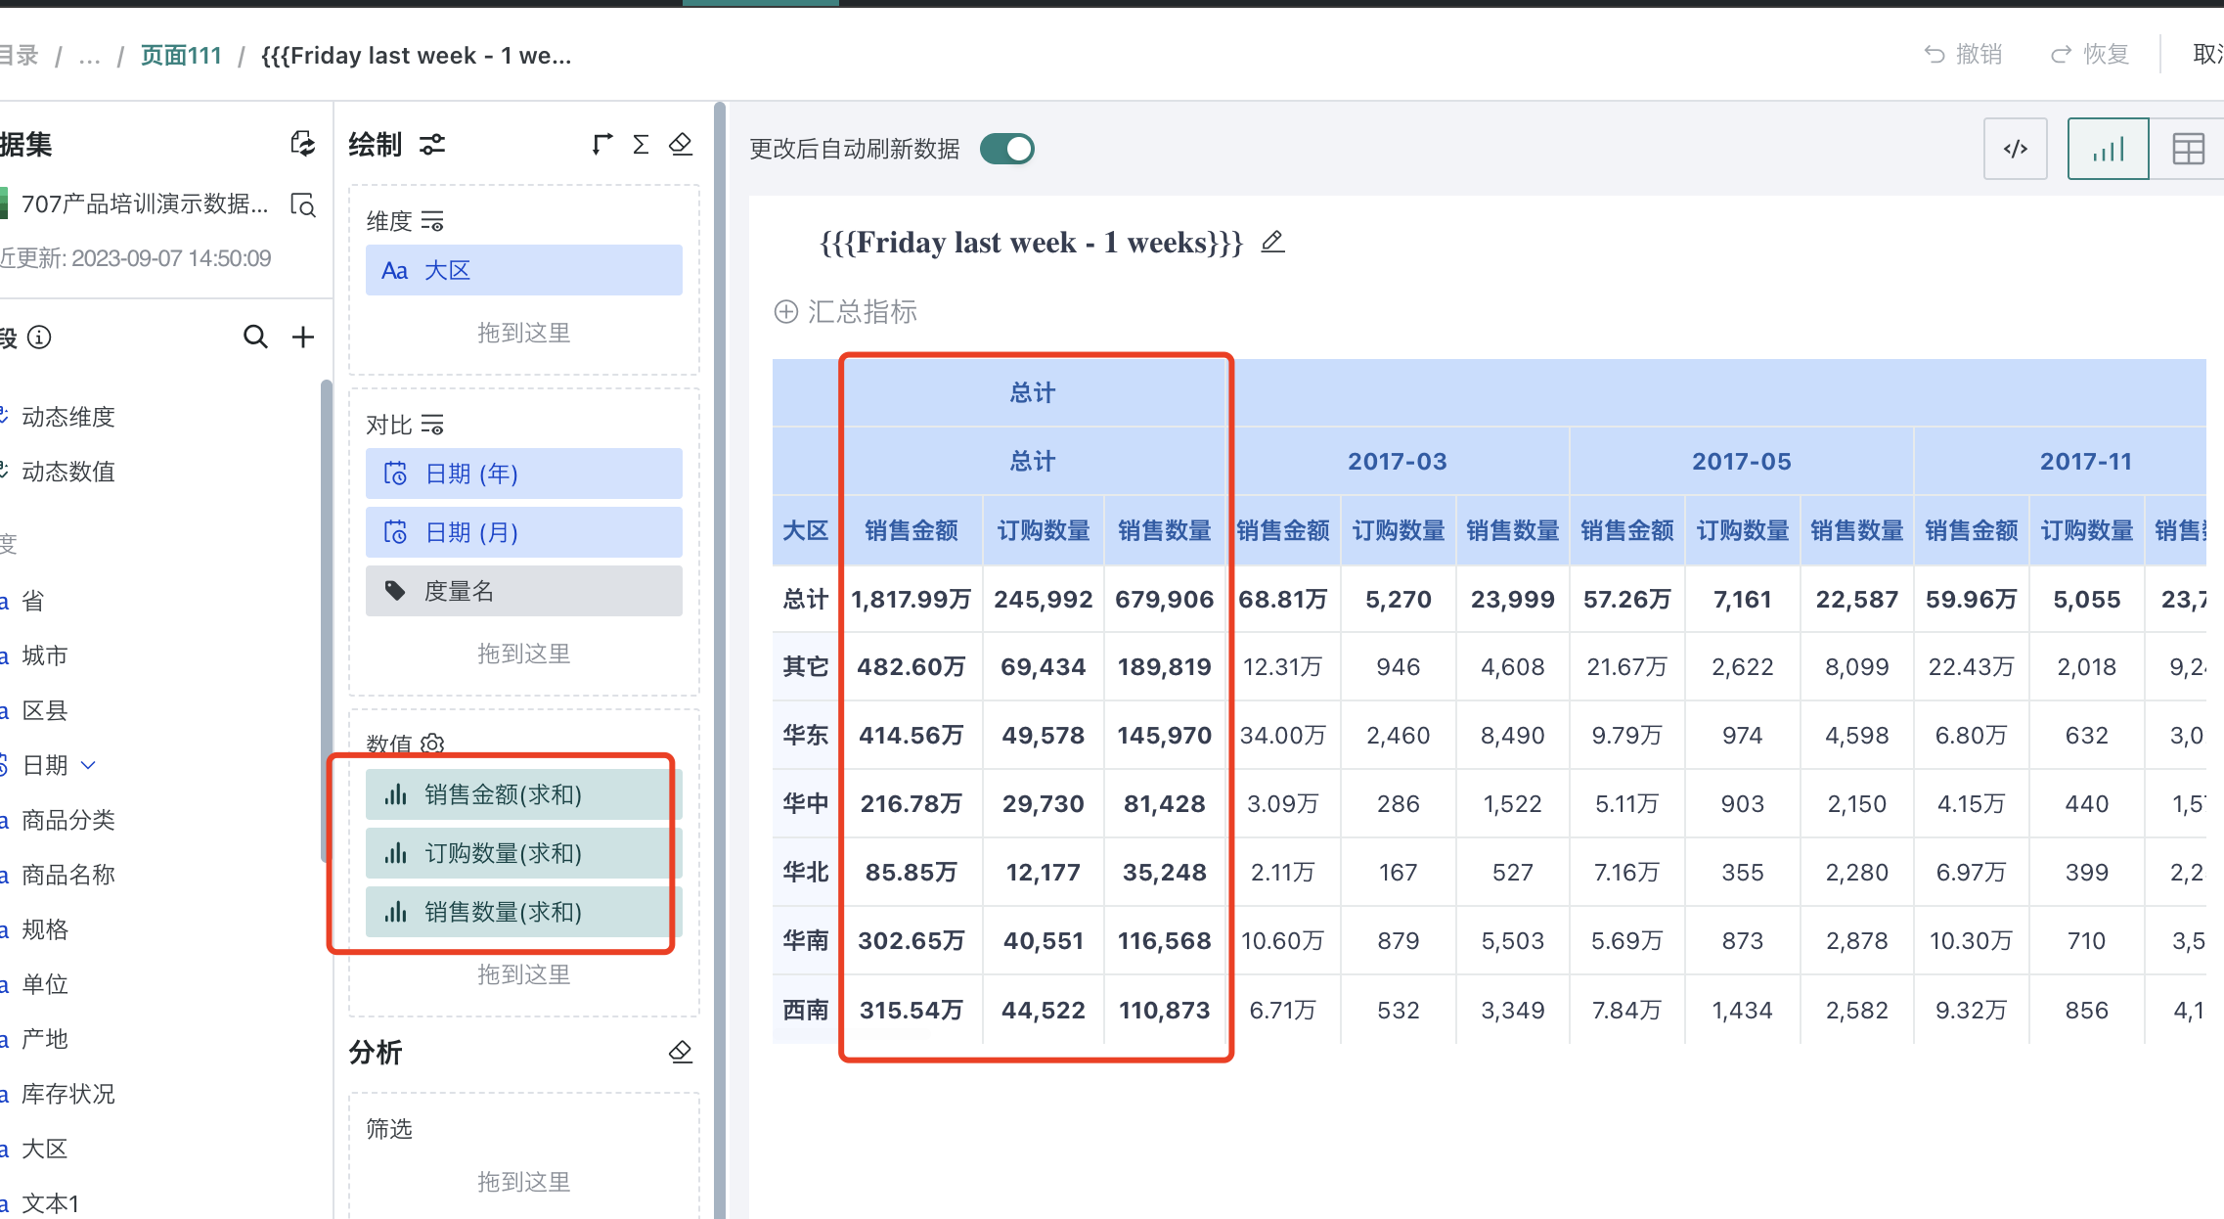Toggle auto-refresh data after changes

pyautogui.click(x=1007, y=149)
